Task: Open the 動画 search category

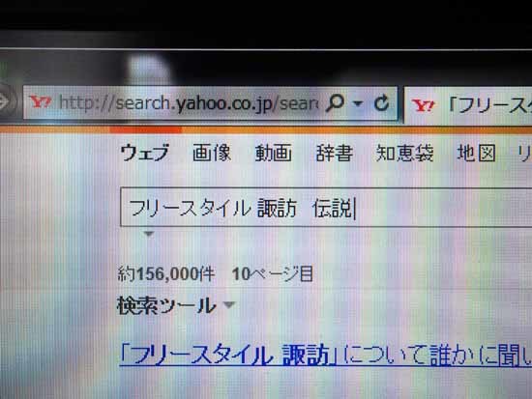Action: point(274,153)
